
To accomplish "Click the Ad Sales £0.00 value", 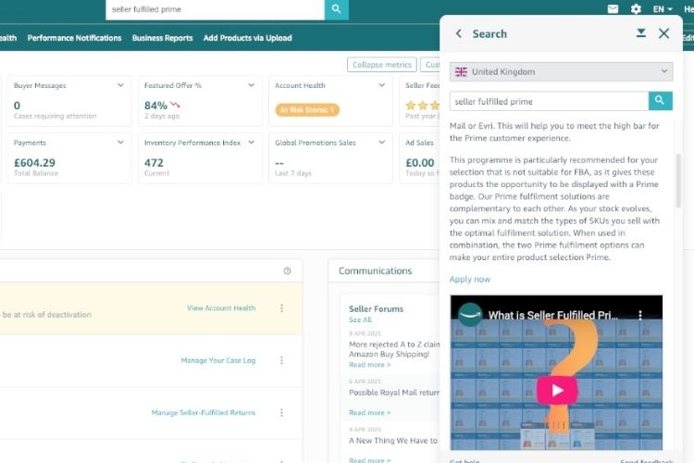I will pos(419,163).
